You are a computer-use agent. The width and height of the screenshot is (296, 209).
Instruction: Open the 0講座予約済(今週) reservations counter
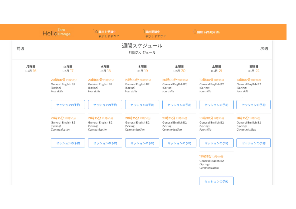click(x=206, y=32)
